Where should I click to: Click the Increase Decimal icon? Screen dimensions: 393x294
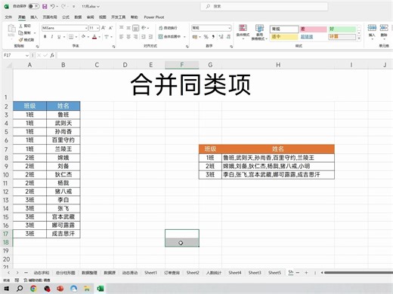[x=221, y=37]
